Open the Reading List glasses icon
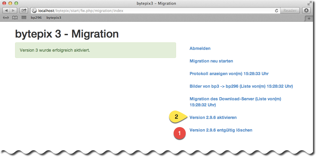 tap(6, 18)
